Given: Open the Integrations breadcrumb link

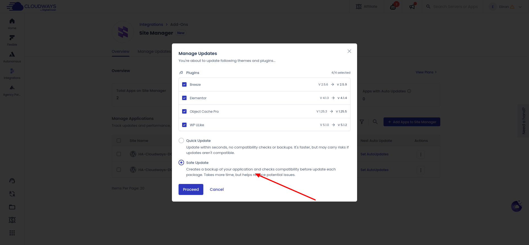Looking at the screenshot, I should point(151,24).
